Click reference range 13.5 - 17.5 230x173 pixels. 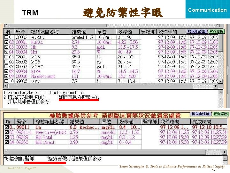(x=128, y=47)
